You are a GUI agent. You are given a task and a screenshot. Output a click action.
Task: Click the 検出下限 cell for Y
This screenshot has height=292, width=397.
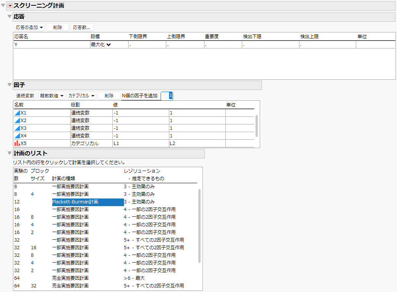[271, 45]
